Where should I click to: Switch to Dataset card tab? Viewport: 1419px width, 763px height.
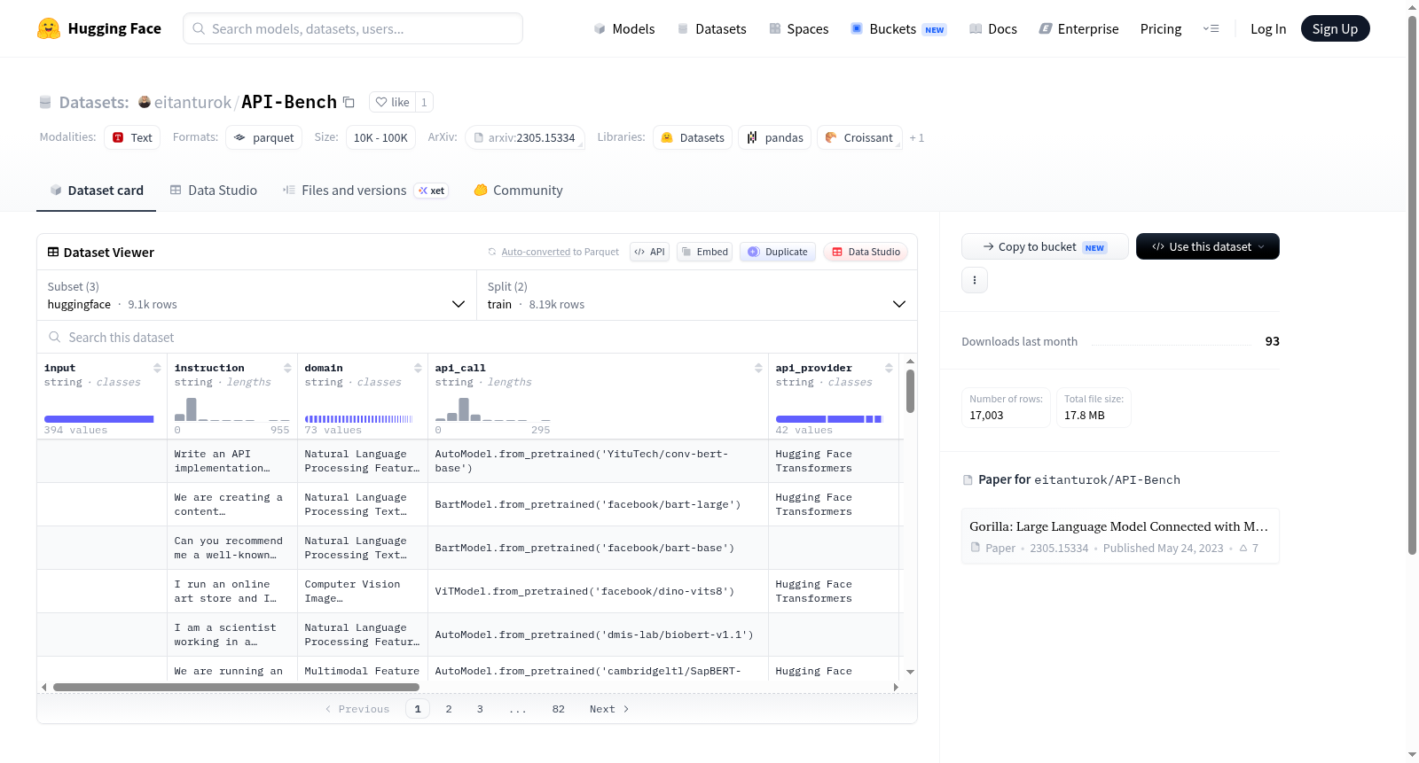point(97,190)
